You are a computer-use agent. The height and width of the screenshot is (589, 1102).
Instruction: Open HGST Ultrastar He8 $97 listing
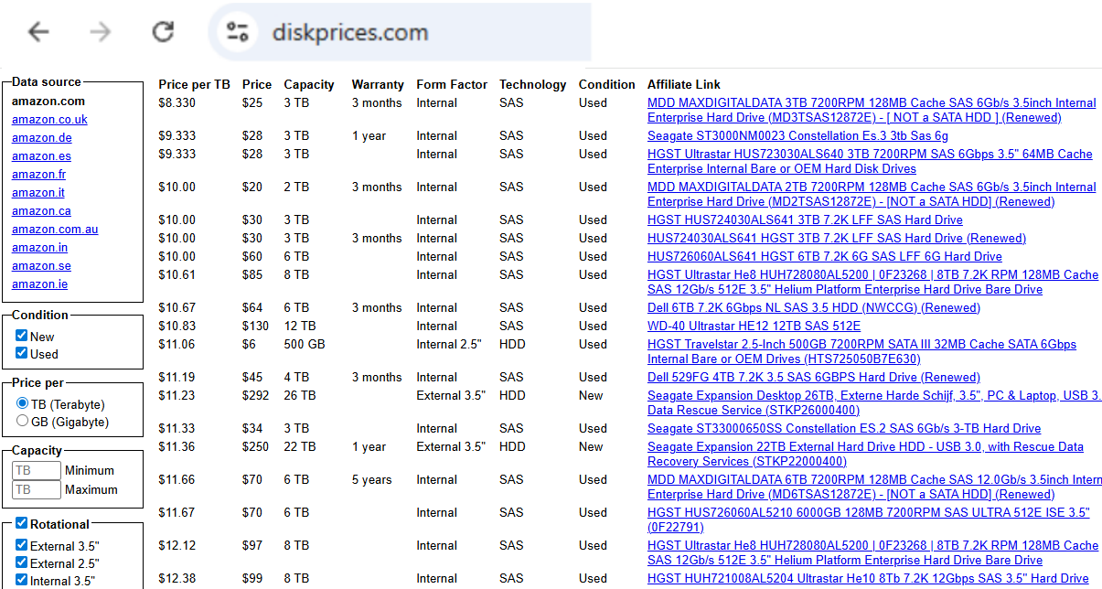pyautogui.click(x=872, y=552)
